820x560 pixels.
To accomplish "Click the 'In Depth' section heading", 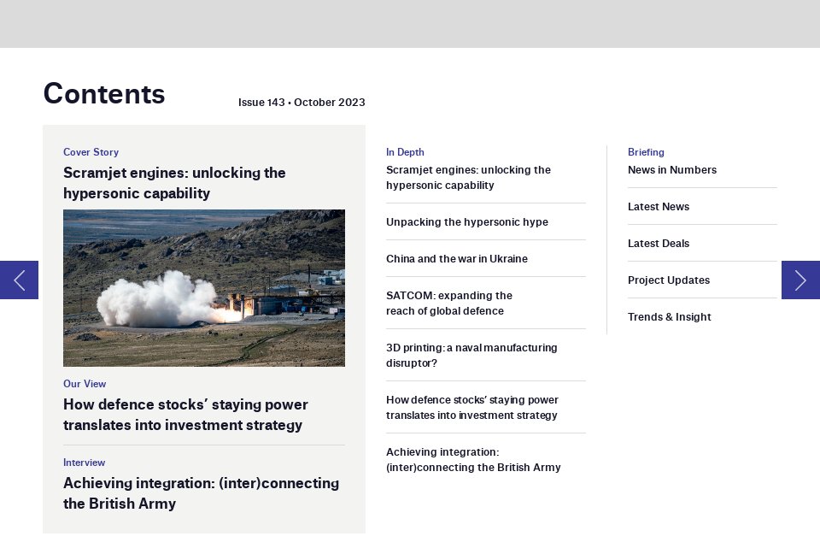I will [405, 152].
